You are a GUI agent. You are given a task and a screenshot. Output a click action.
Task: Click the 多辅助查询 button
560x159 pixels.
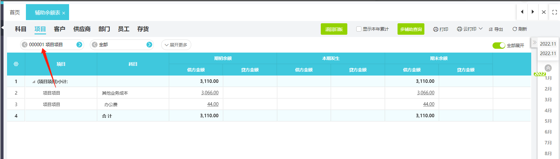tap(411, 29)
